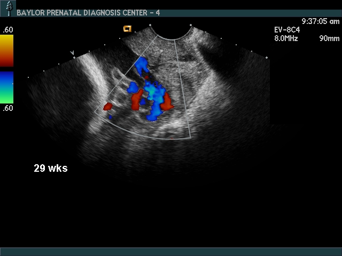
Task: Click the focal zone arrowhead marker
Action: coord(72,52)
